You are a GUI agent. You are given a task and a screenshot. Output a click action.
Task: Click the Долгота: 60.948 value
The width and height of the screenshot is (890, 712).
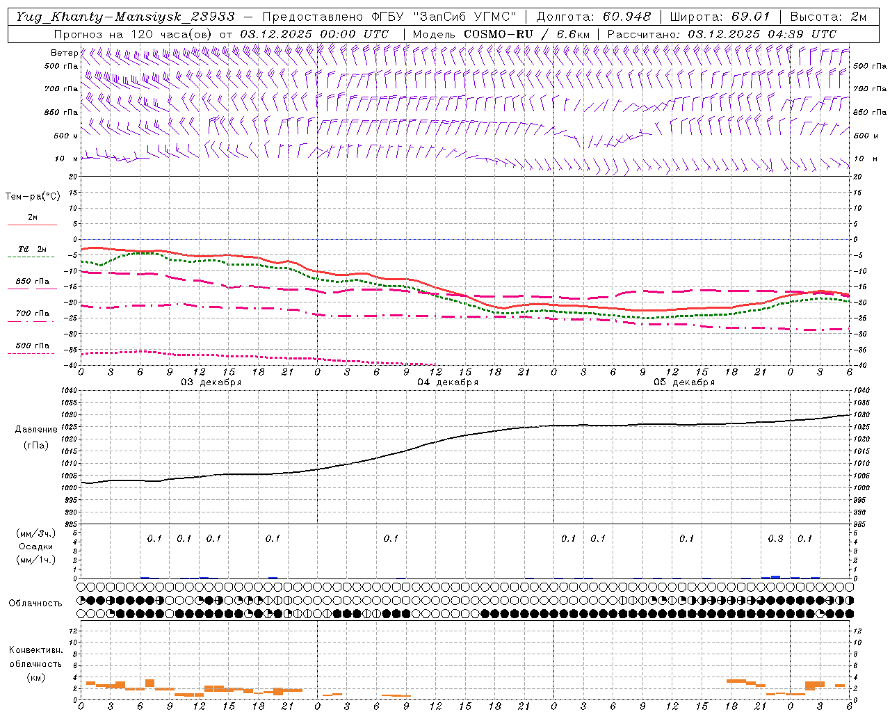click(x=594, y=17)
